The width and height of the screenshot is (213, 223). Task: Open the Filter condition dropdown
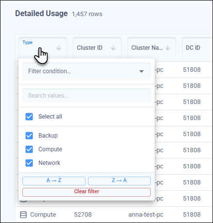click(87, 71)
